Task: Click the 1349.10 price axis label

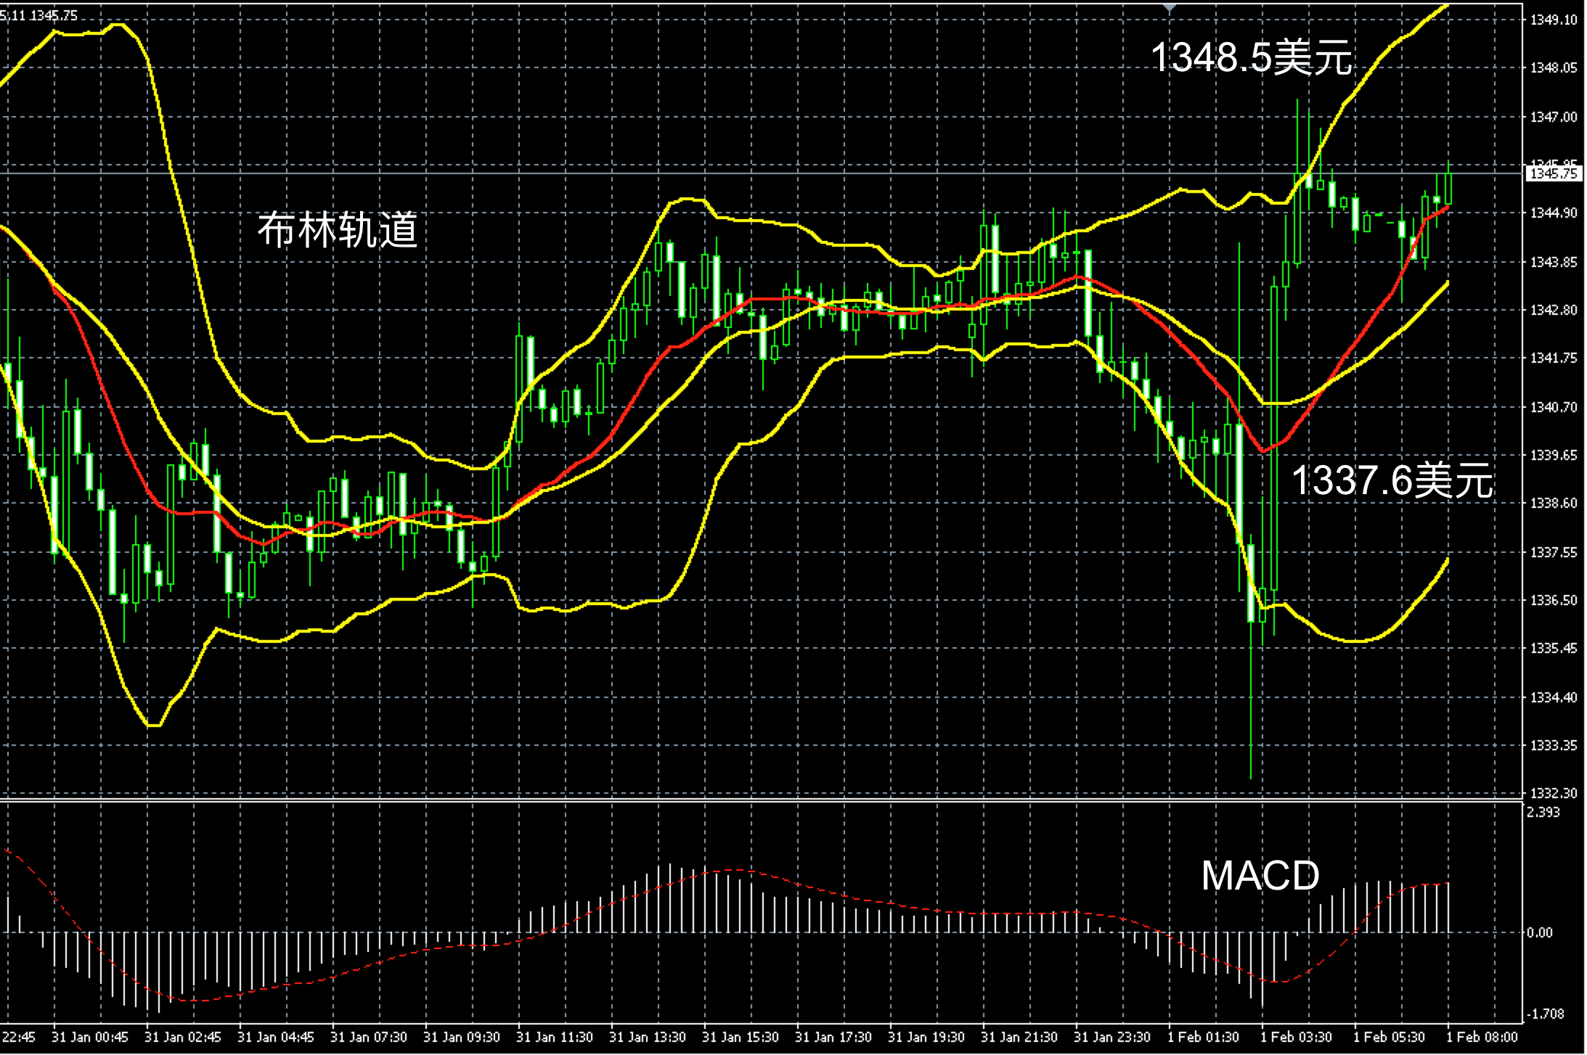Action: click(x=1553, y=20)
